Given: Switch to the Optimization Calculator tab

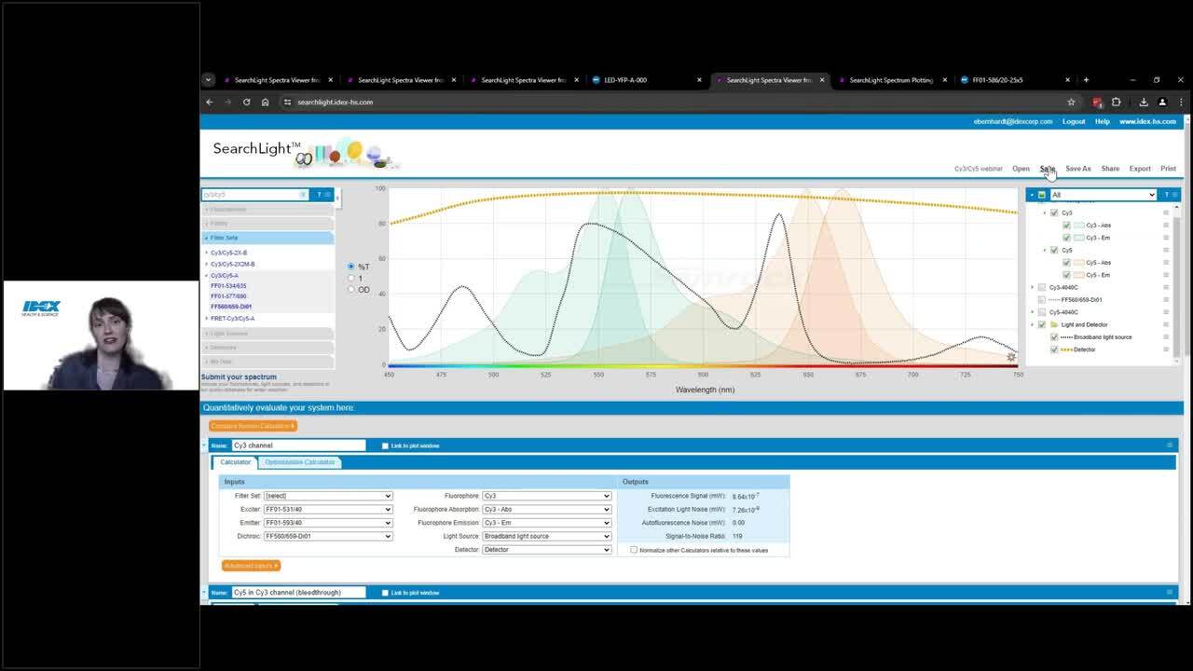Looking at the screenshot, I should [299, 461].
